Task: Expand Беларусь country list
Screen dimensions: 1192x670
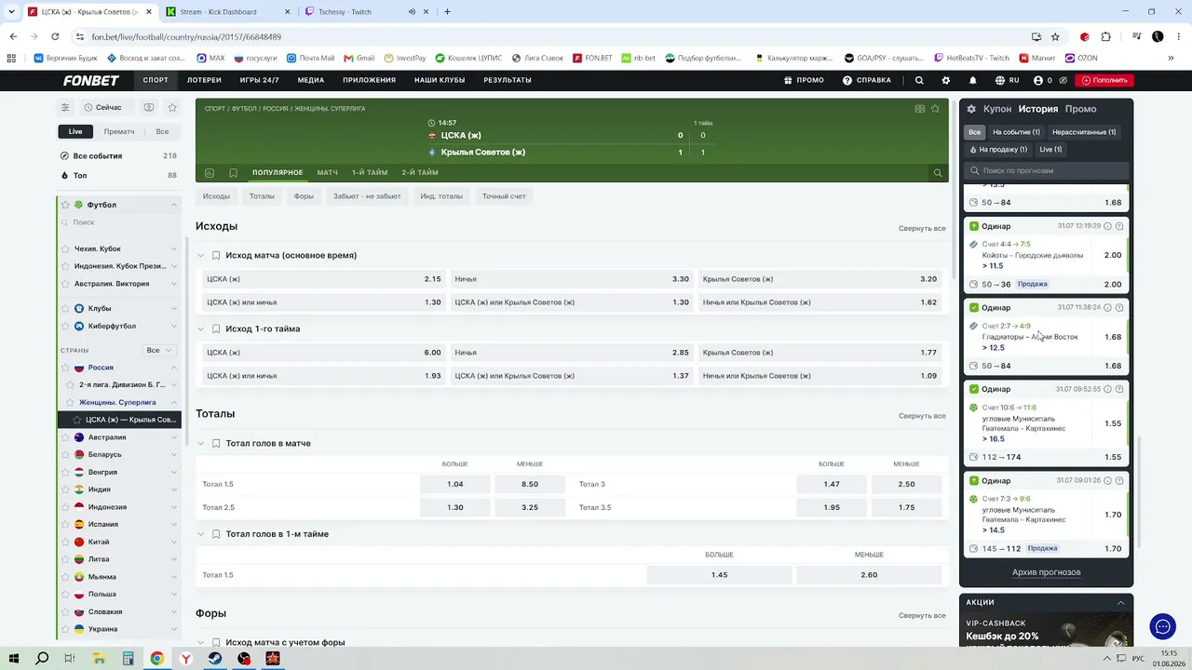Action: tap(174, 454)
